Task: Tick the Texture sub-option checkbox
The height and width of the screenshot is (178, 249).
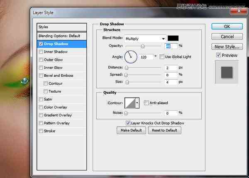Action: pos(45,91)
